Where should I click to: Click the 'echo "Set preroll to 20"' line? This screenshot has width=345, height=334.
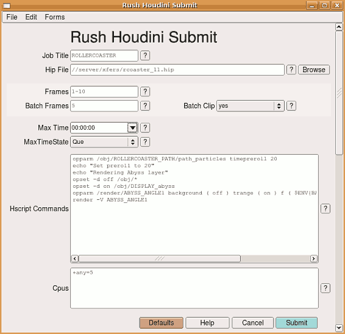[x=113, y=166]
